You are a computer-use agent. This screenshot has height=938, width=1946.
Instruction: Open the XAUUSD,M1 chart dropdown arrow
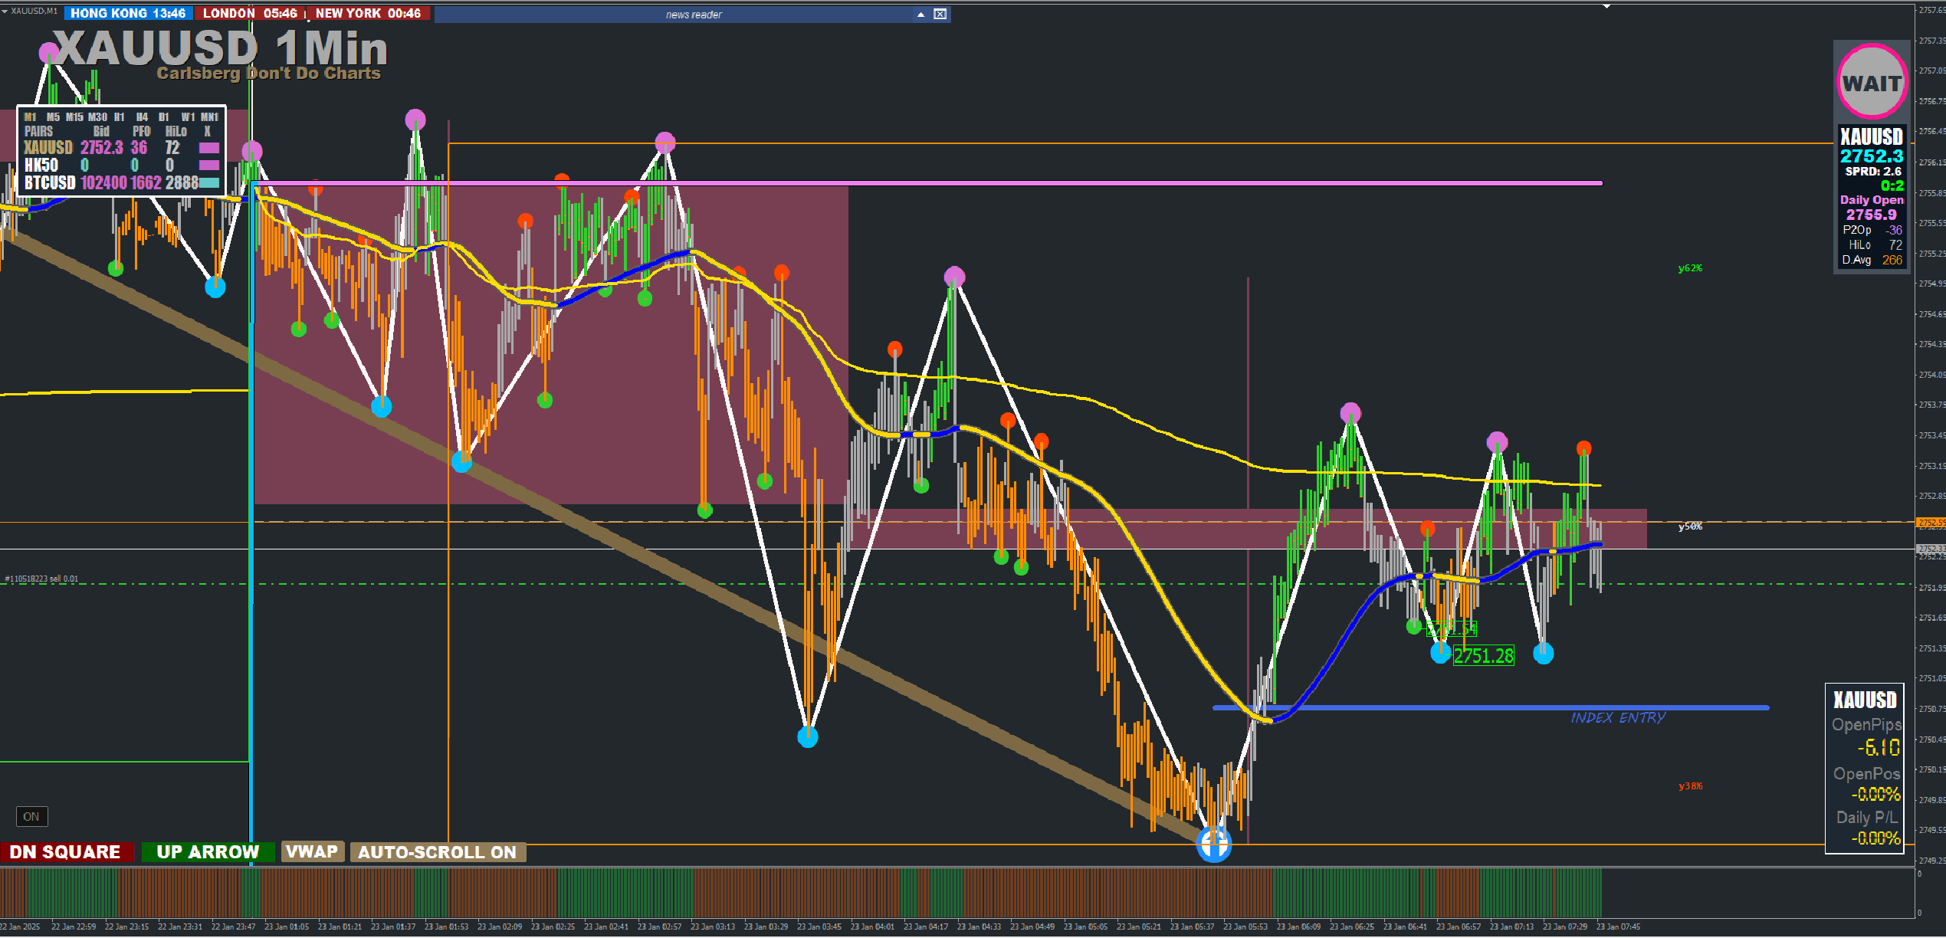tap(5, 11)
